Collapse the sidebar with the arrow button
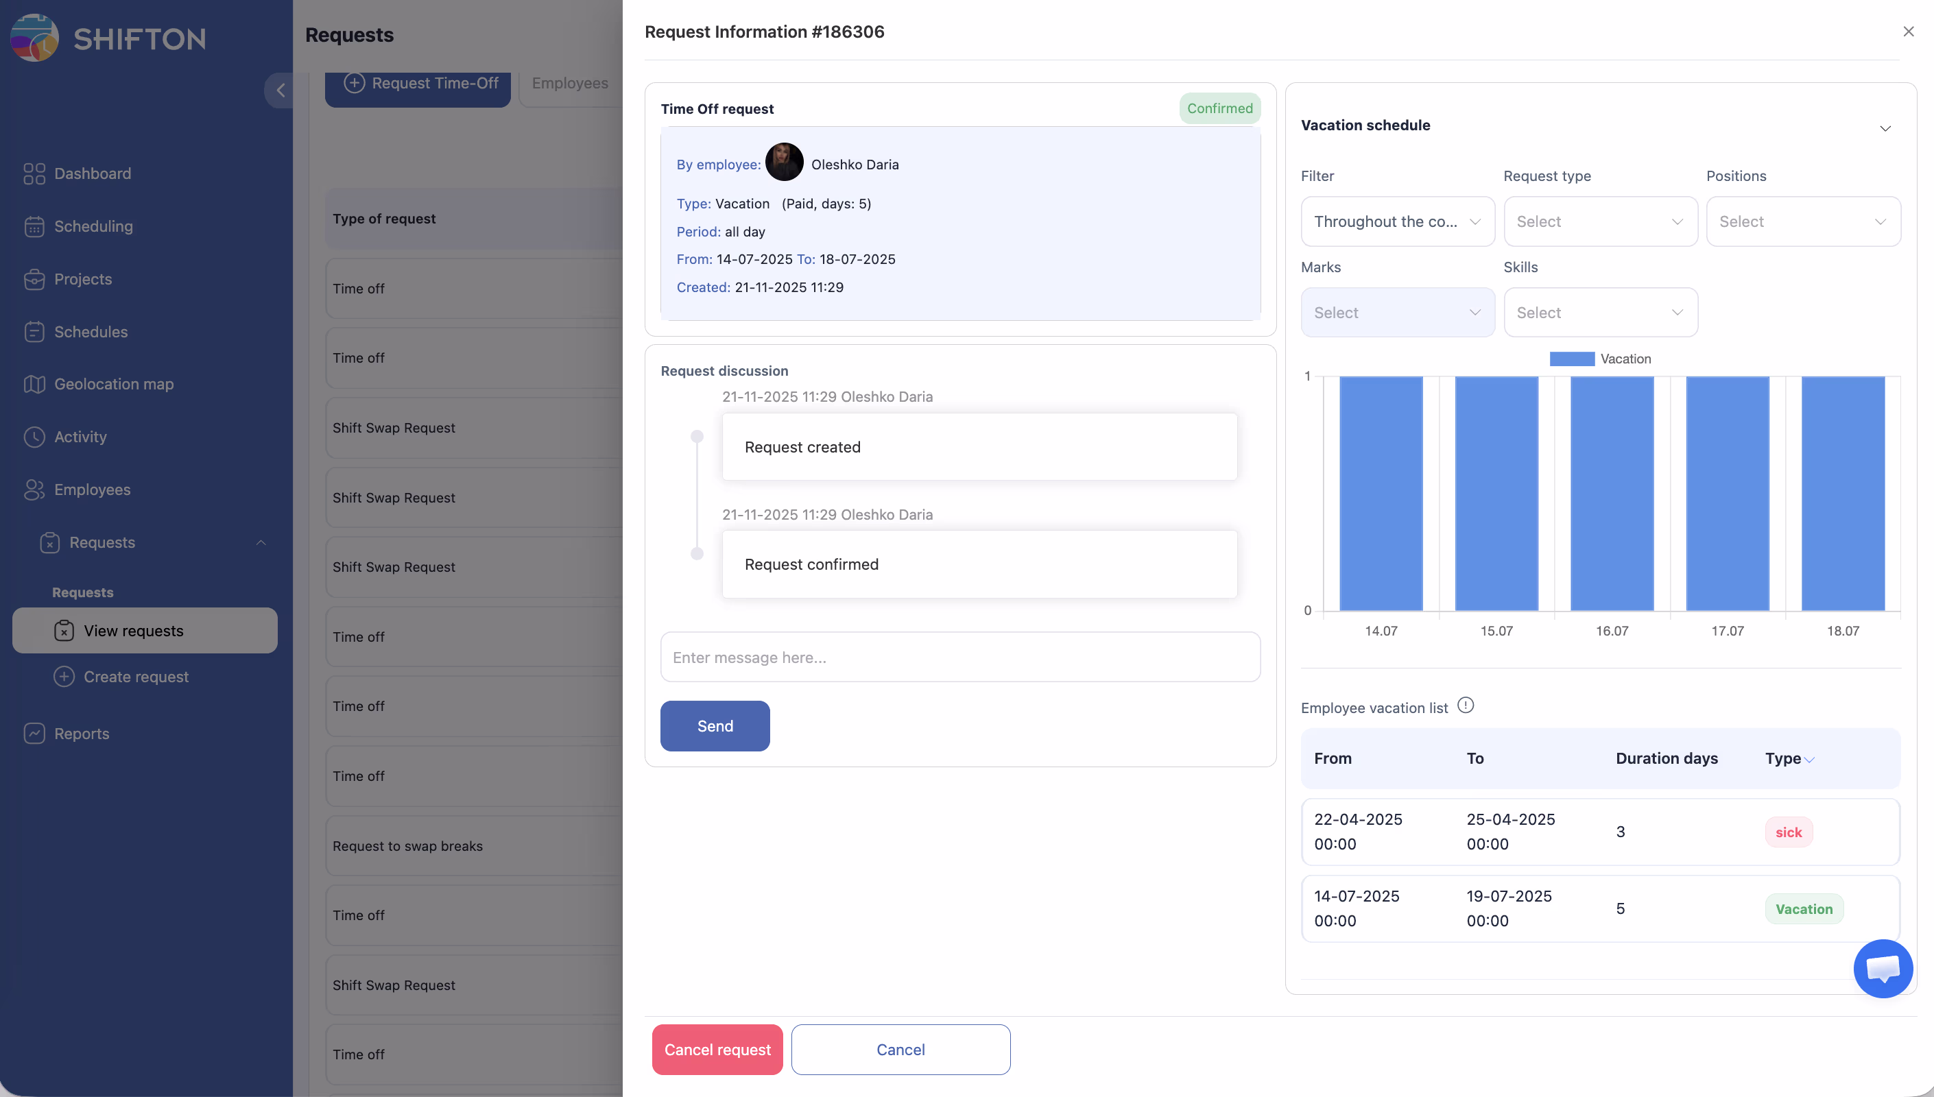Viewport: 1934px width, 1097px height. 280,91
